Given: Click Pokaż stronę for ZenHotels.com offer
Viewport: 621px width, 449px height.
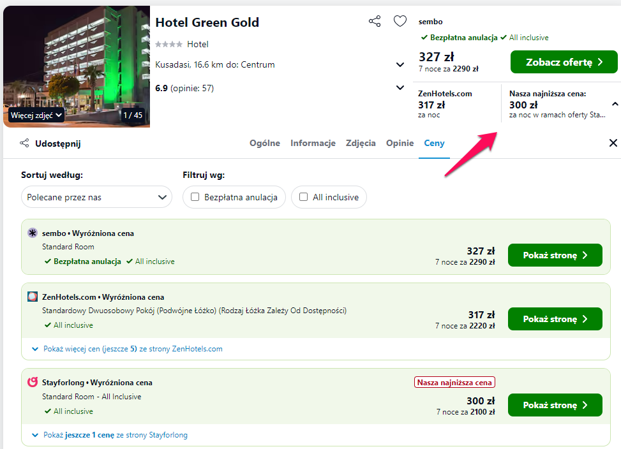Looking at the screenshot, I should 555,319.
